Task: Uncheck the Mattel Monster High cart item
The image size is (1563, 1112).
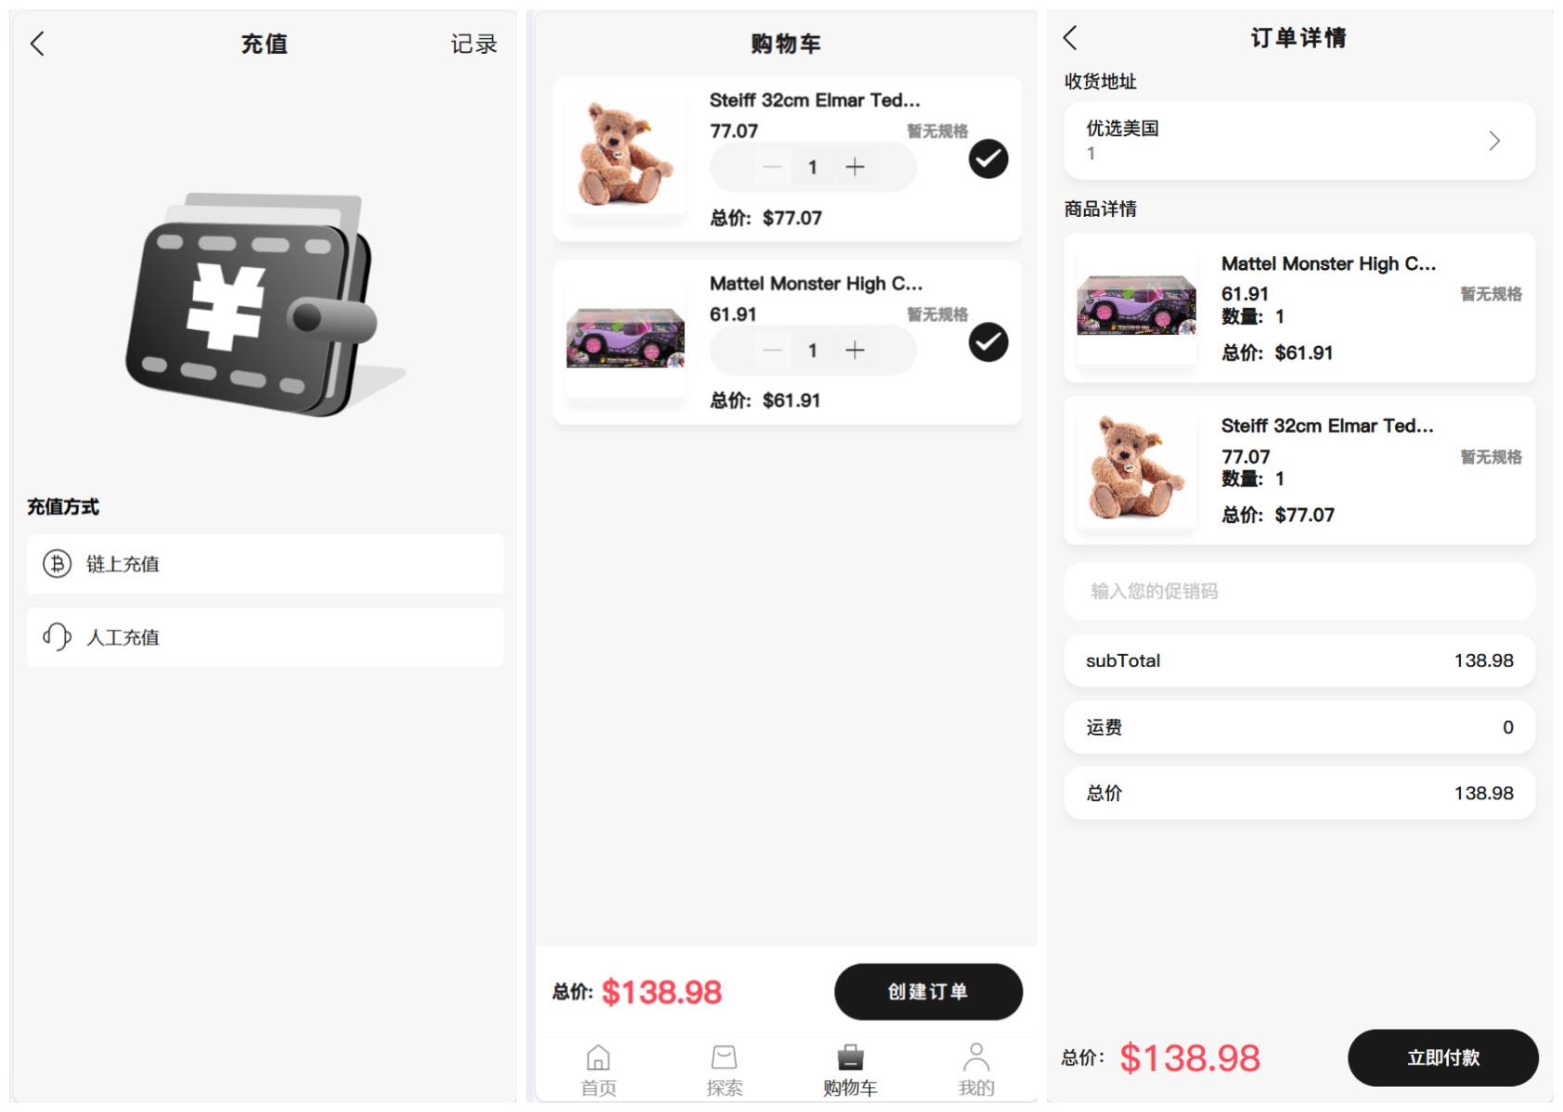Action: 988,343
